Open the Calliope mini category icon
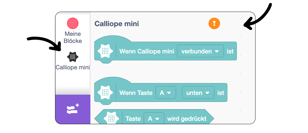The height and width of the screenshot is (133, 308). pyautogui.click(x=73, y=57)
